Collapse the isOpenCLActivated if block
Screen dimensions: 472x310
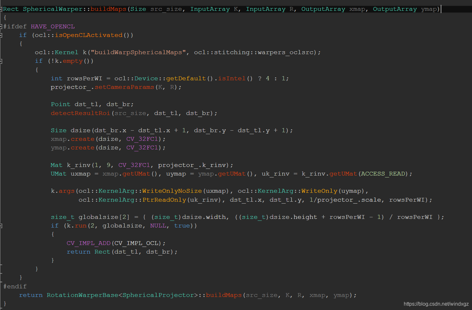(2, 35)
